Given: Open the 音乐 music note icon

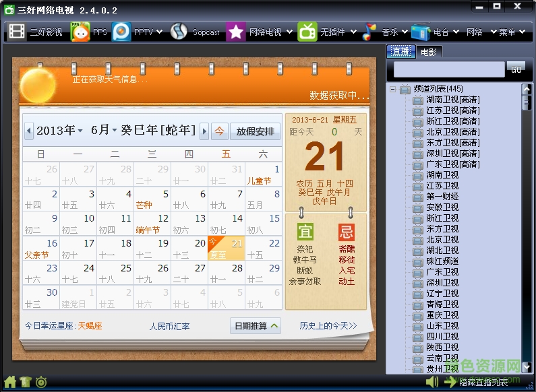Looking at the screenshot, I should (x=369, y=32).
